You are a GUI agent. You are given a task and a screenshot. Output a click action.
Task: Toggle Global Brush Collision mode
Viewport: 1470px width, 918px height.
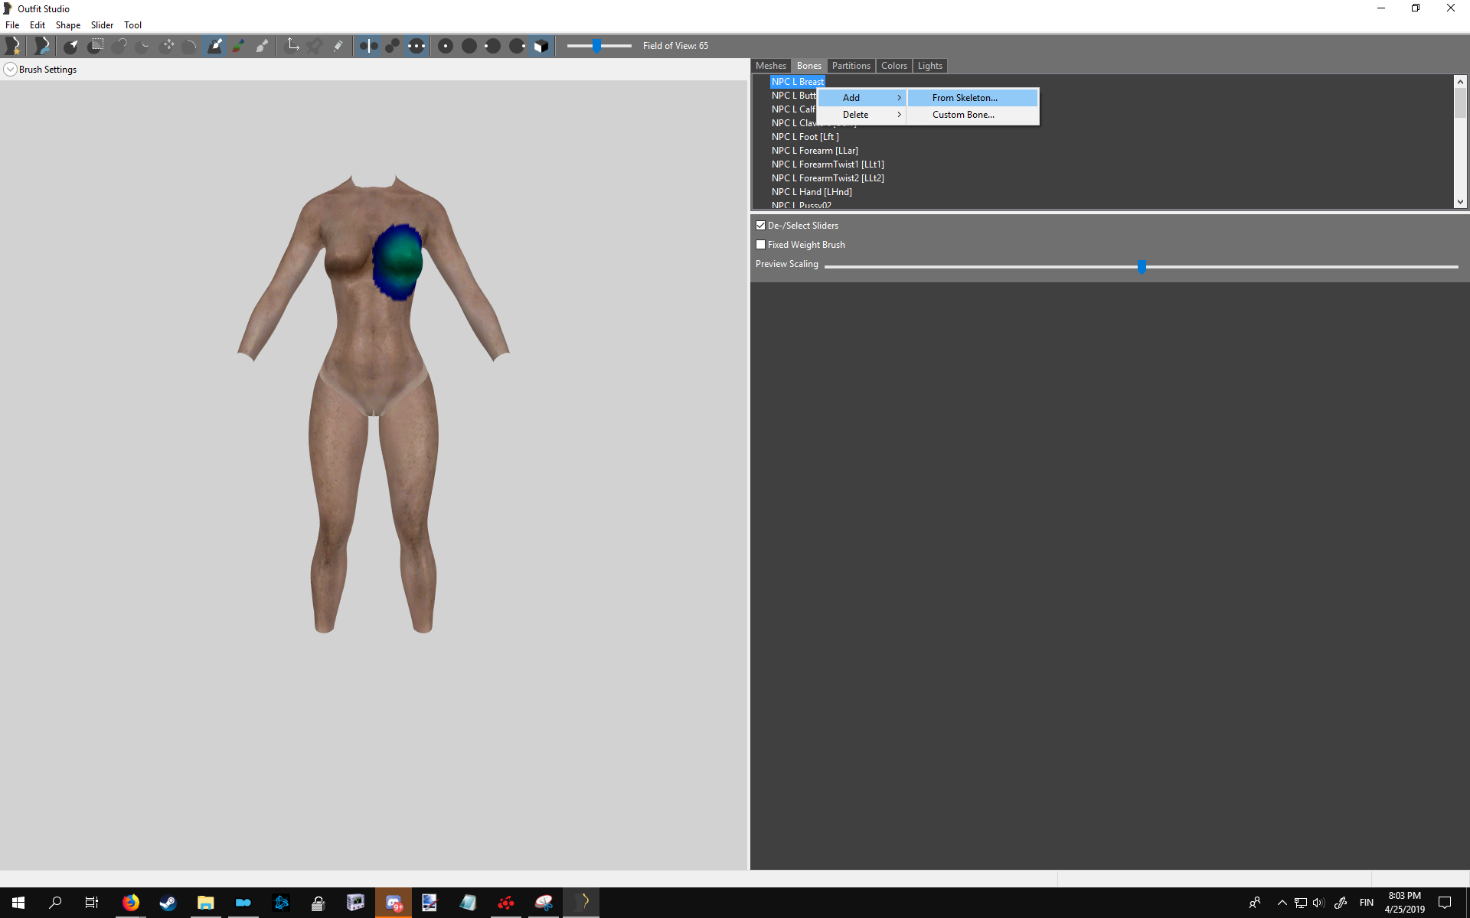[x=416, y=46]
